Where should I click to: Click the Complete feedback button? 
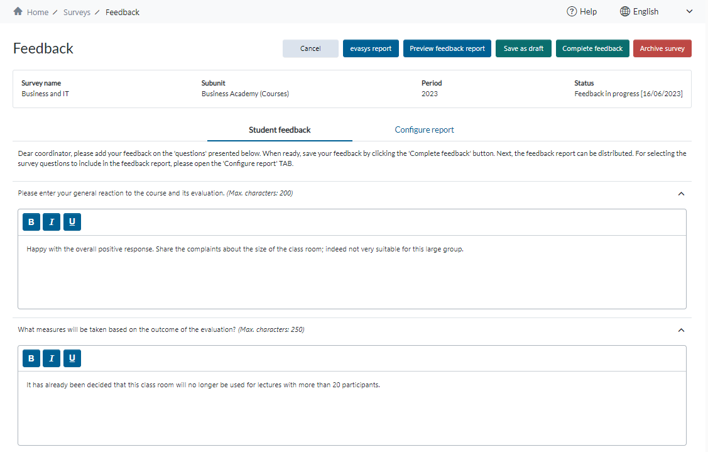[x=592, y=48]
